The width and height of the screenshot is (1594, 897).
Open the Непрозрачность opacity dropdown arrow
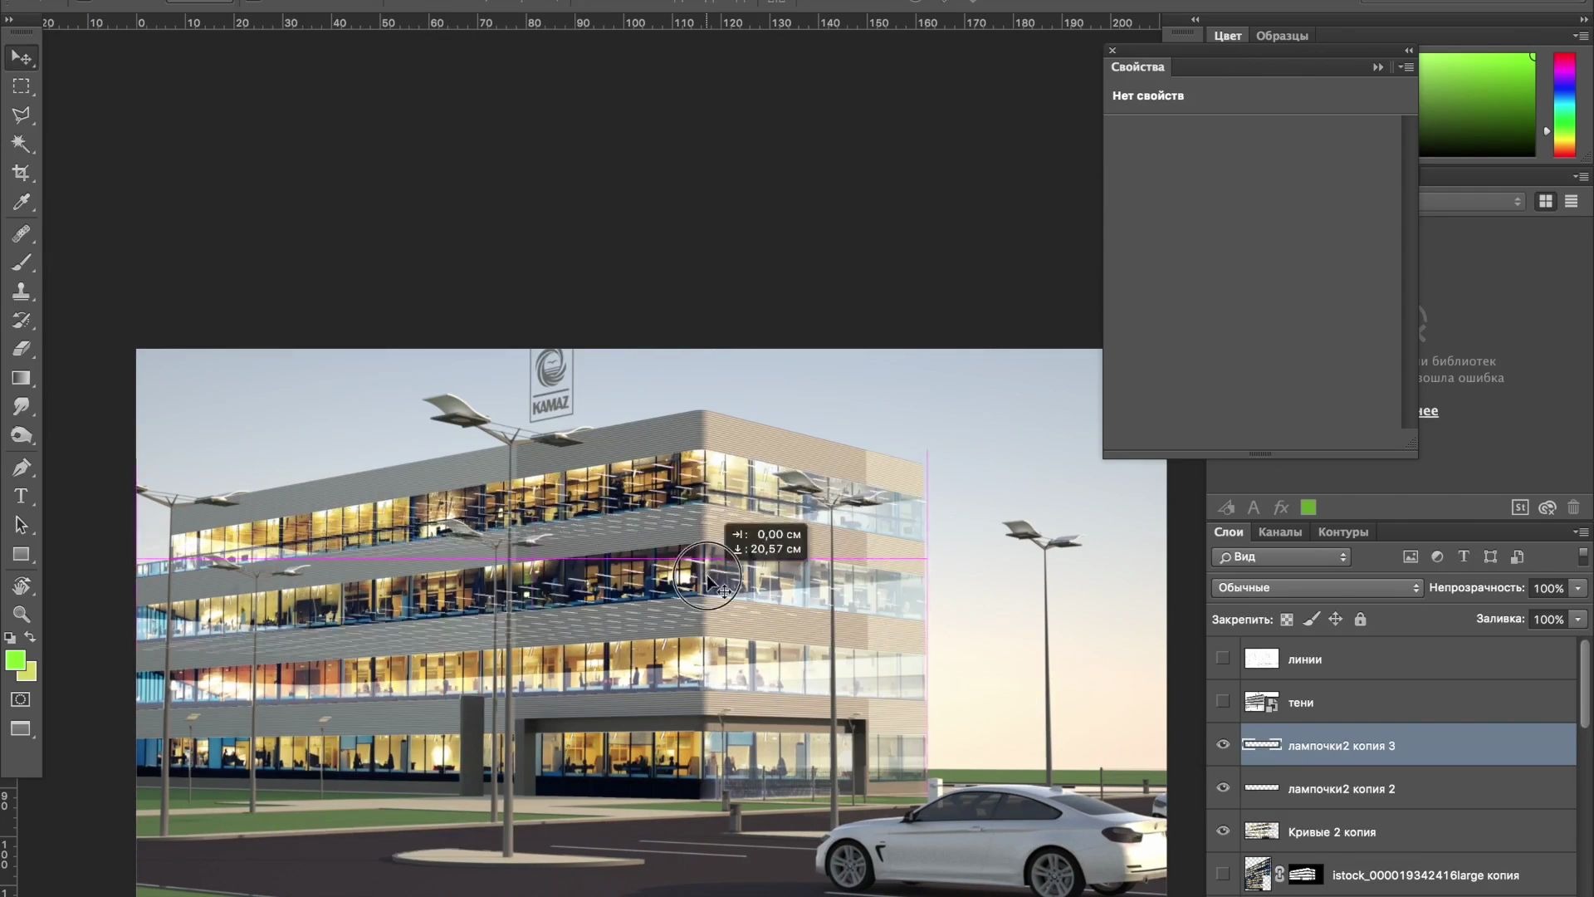click(x=1578, y=588)
